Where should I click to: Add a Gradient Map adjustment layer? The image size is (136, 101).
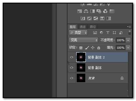click(109, 18)
